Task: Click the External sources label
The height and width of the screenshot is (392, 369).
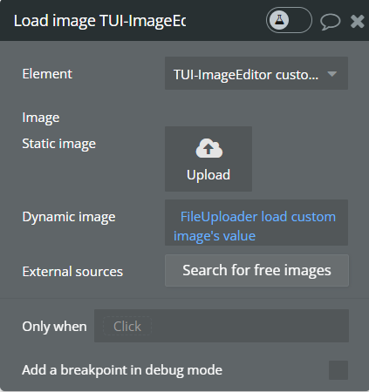Action: (x=72, y=272)
